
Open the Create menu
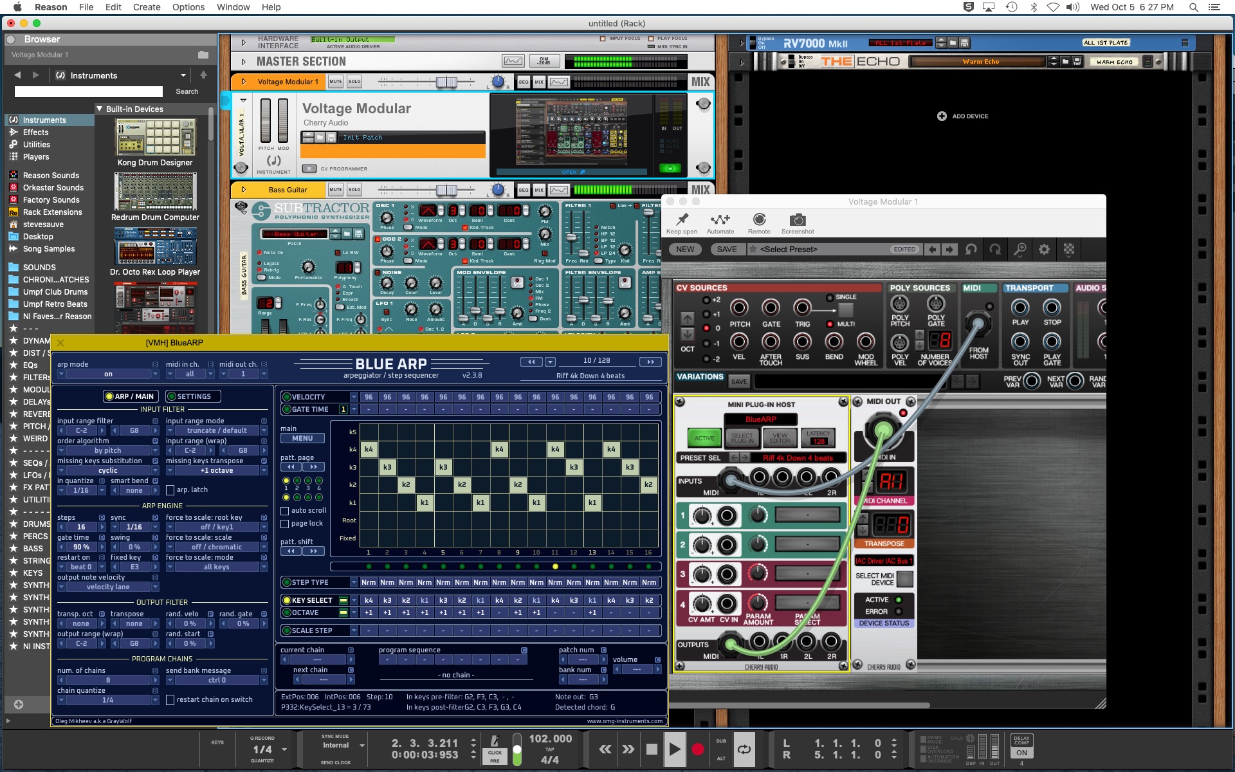(147, 7)
